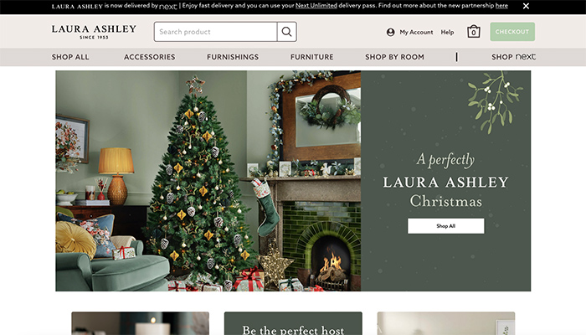Focus the Search product field
Viewport: 586px width, 335px height.
(x=216, y=32)
